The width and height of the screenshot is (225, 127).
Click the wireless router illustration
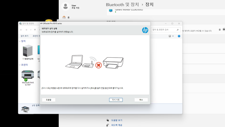point(88,64)
